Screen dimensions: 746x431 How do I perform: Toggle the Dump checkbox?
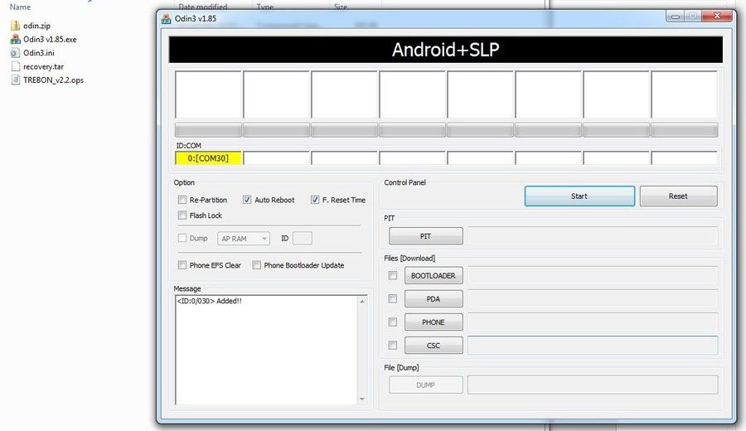pyautogui.click(x=182, y=238)
